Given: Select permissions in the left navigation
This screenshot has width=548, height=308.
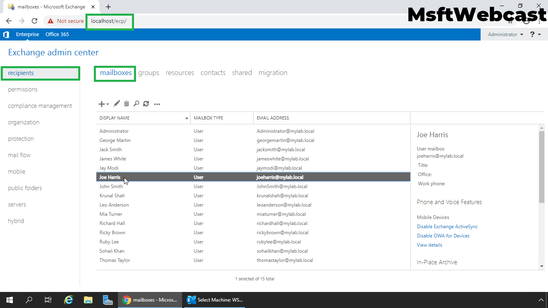Looking at the screenshot, I should (x=23, y=89).
